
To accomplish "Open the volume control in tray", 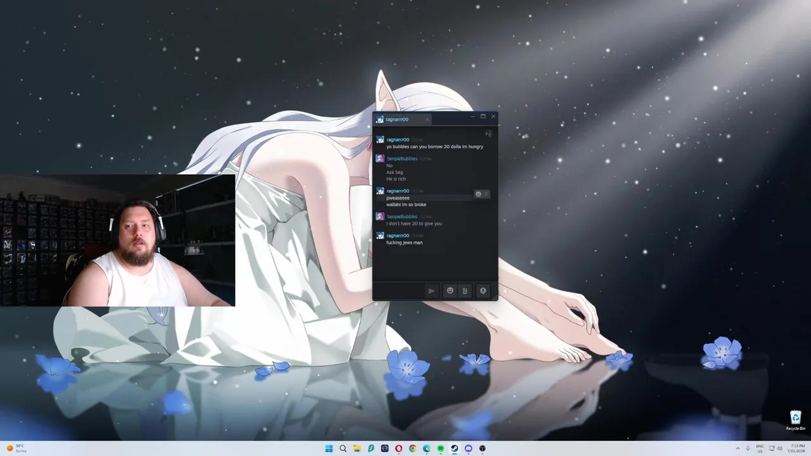I will [780, 448].
